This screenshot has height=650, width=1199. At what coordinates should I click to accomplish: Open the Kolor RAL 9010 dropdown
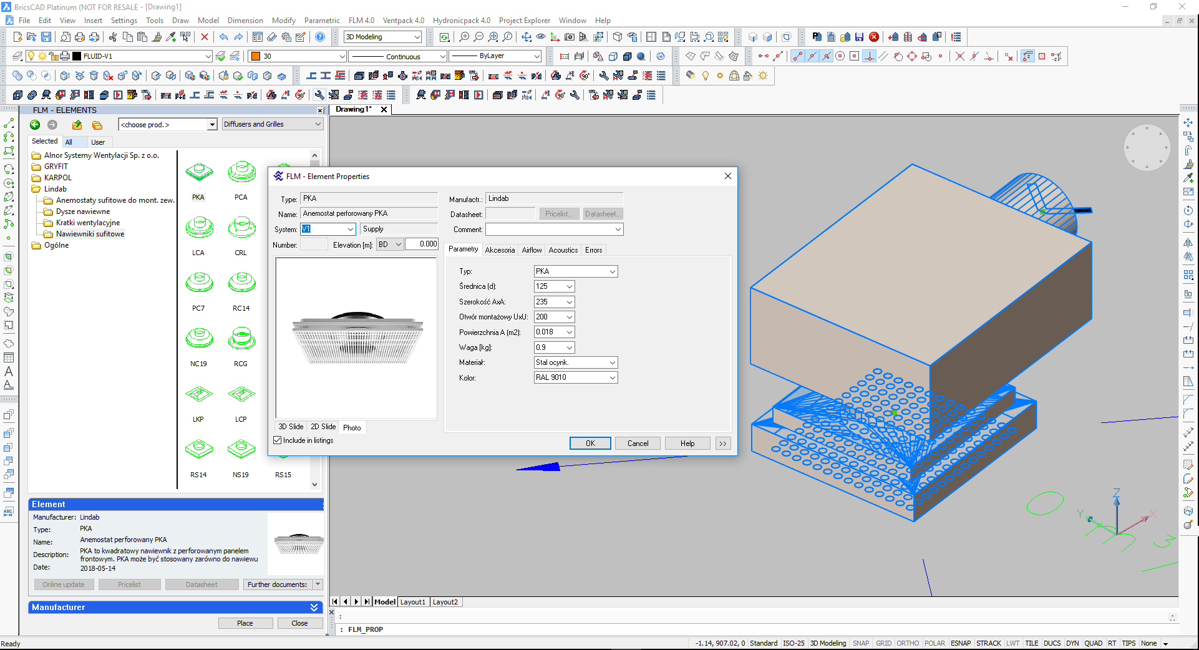pyautogui.click(x=612, y=377)
